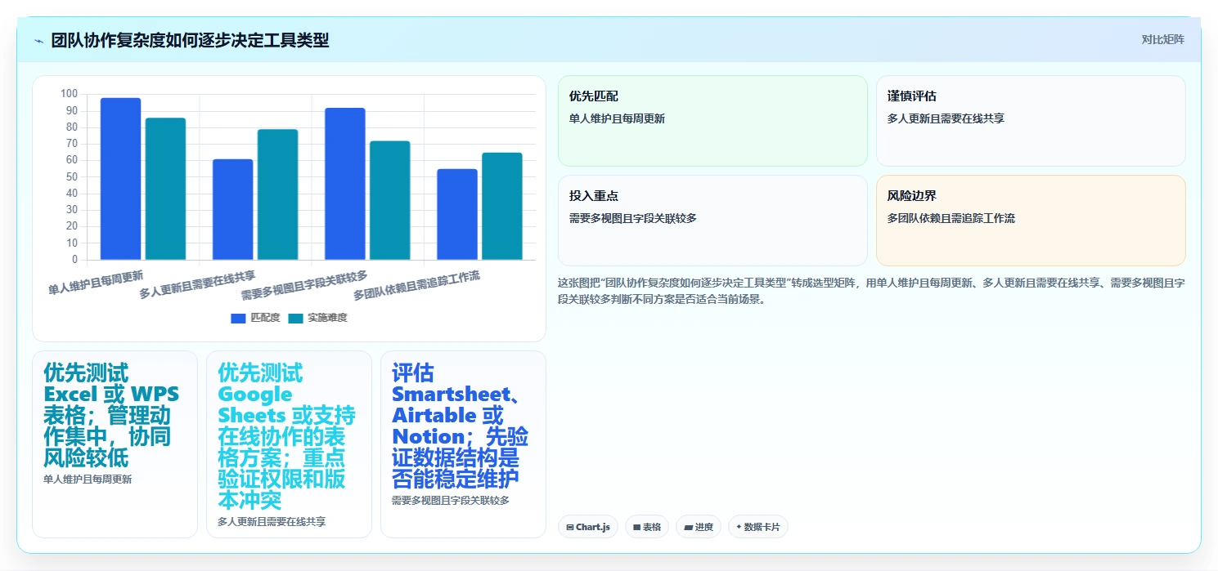Click 单人维护且每周更新 caption under Excel card
Image resolution: width=1218 pixels, height=571 pixels.
click(x=88, y=480)
